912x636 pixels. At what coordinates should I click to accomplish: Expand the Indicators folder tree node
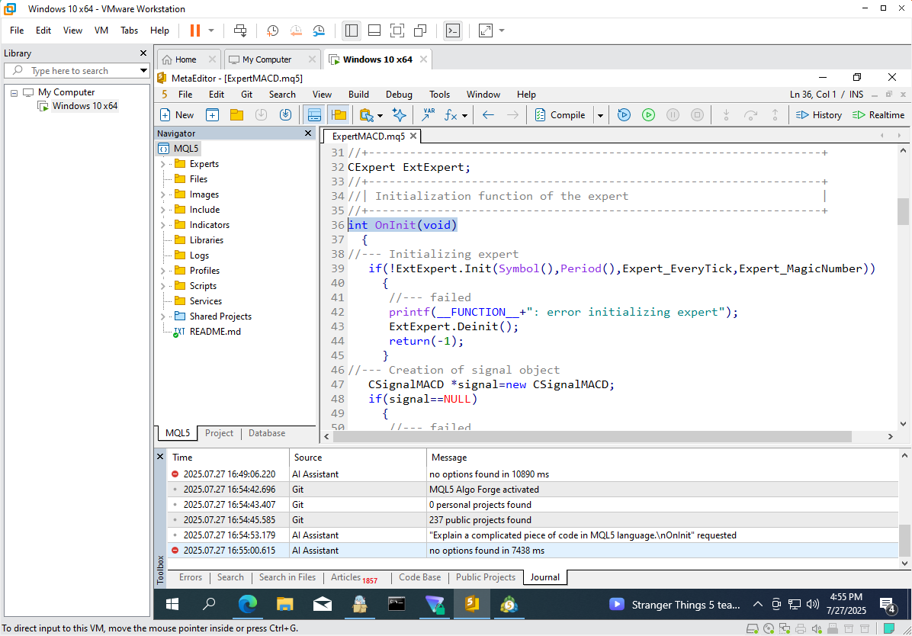(x=162, y=225)
